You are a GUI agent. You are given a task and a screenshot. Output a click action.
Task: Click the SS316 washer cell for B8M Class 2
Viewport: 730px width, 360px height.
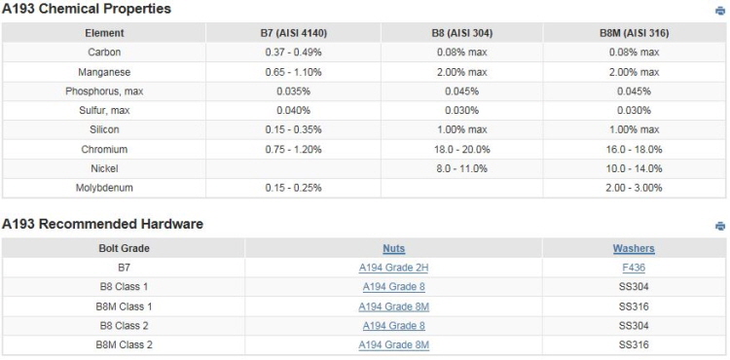click(634, 345)
